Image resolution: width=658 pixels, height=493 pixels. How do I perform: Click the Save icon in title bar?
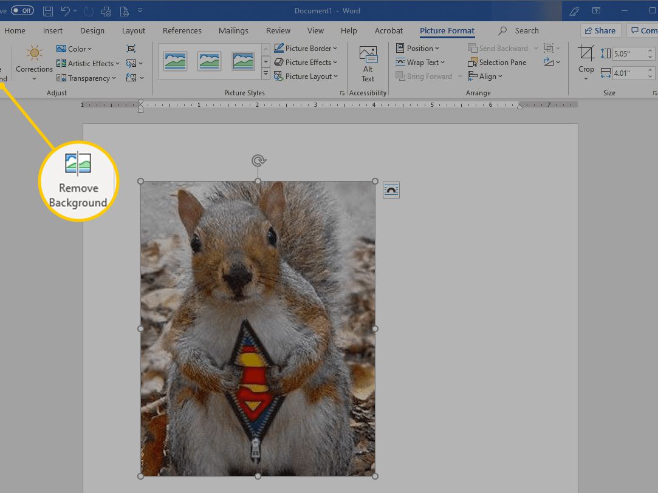pos(48,11)
